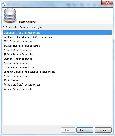Choose Query Executer mode

[57, 89]
